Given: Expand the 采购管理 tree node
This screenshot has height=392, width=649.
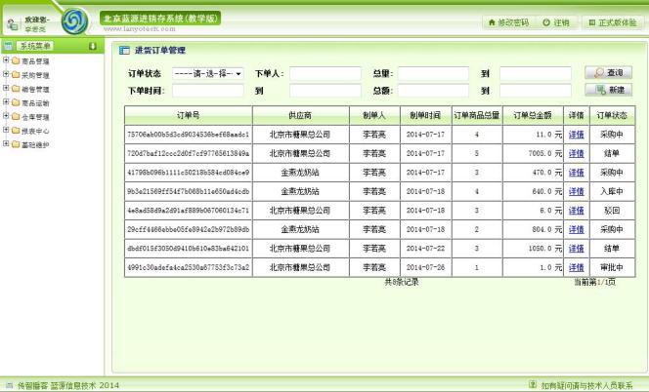Looking at the screenshot, I should (x=6, y=74).
